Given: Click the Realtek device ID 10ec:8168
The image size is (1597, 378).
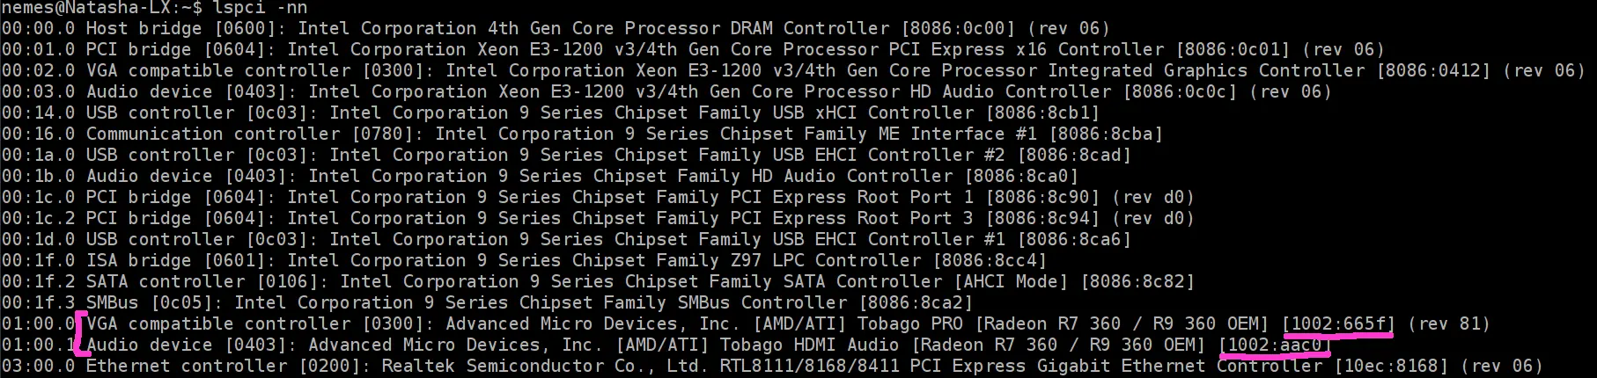Looking at the screenshot, I should click(1391, 367).
